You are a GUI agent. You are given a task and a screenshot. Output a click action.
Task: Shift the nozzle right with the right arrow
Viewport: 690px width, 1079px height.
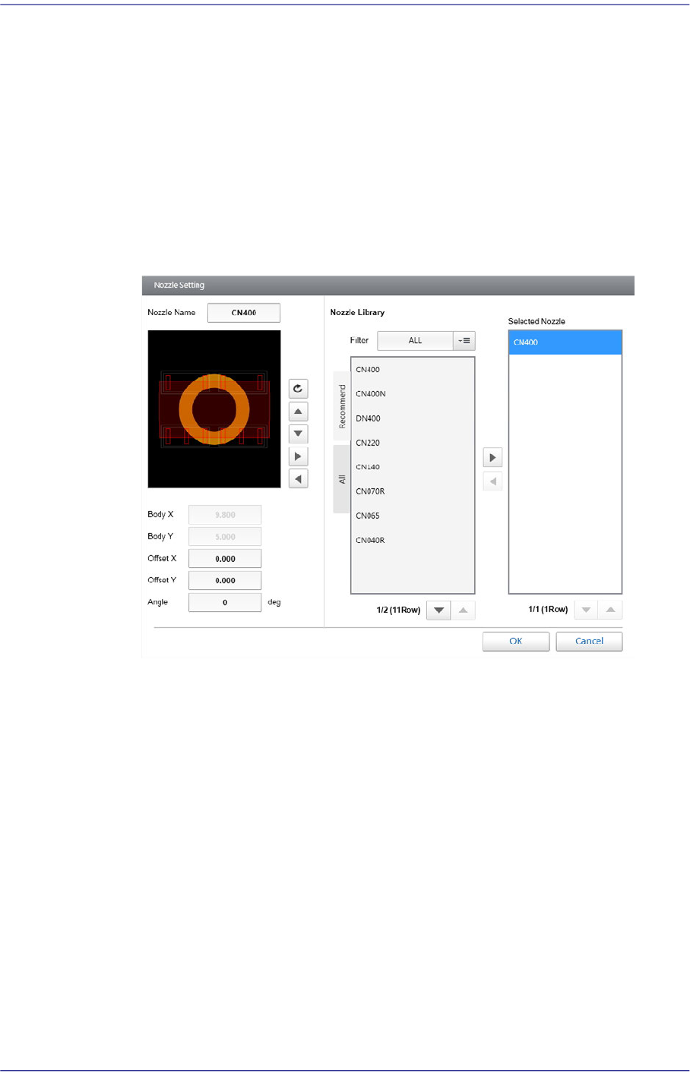coord(298,456)
